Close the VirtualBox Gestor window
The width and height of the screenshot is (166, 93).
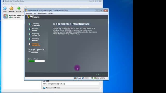pyautogui.click(x=100, y=1)
